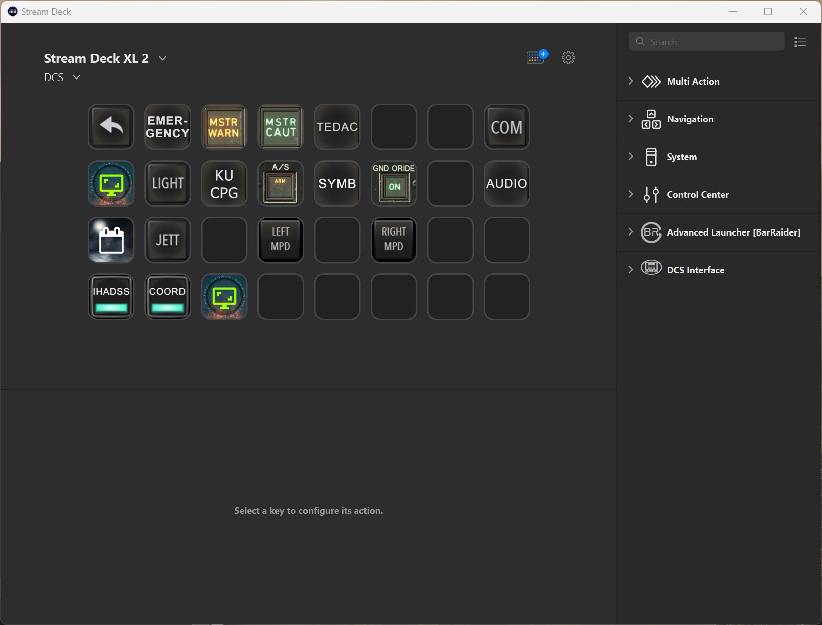Click the AUDIO key

(x=507, y=184)
